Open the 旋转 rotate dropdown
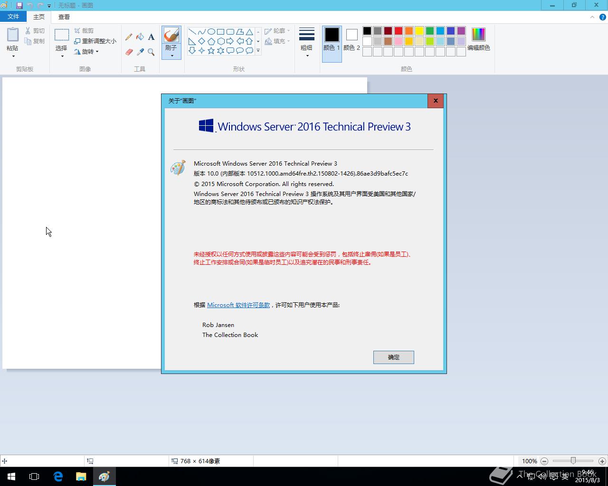Image resolution: width=608 pixels, height=486 pixels. coord(86,52)
